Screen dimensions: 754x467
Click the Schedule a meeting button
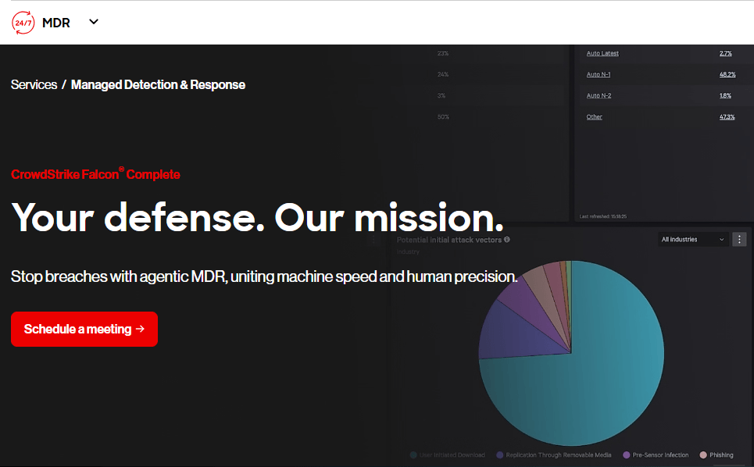click(84, 329)
